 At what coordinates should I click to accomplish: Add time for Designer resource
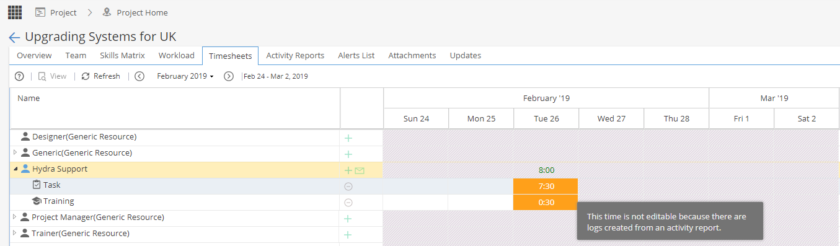coord(348,138)
